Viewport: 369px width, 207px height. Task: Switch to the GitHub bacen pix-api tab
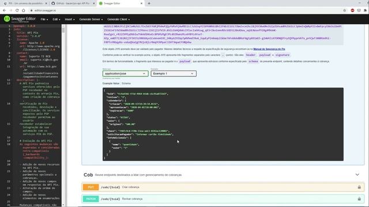[73, 3]
